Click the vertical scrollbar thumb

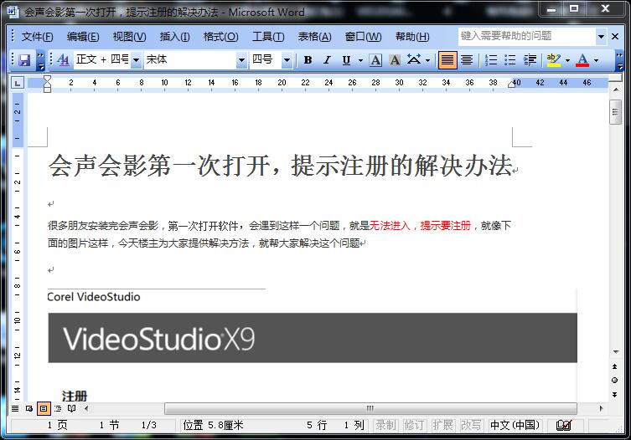[615, 112]
